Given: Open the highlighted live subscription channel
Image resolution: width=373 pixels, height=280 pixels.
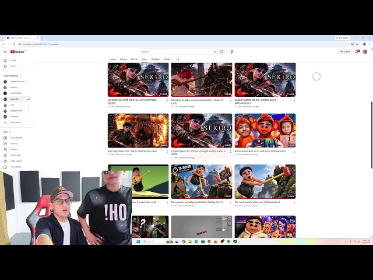Looking at the screenshot, I should [16, 99].
